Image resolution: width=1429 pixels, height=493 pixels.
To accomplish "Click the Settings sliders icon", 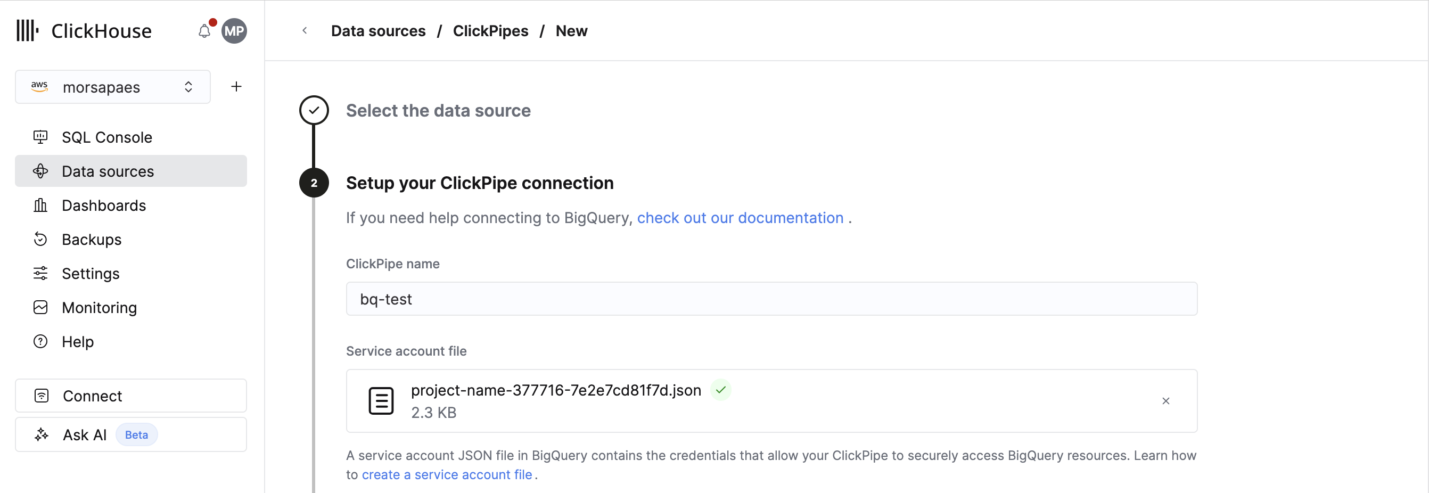I will tap(40, 273).
